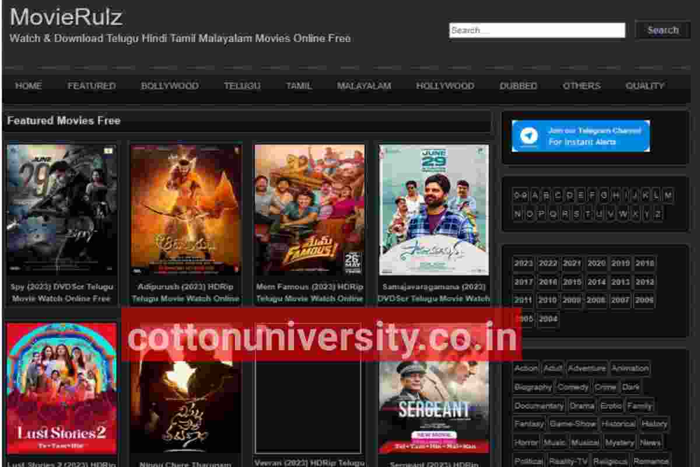700x467 pixels.
Task: Select year 2014 filter
Action: pyautogui.click(x=596, y=282)
